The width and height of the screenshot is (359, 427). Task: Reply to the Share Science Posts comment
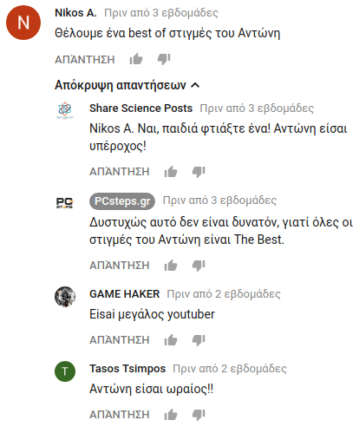[x=120, y=172]
